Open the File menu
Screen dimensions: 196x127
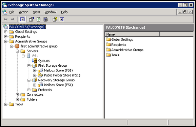12,12
